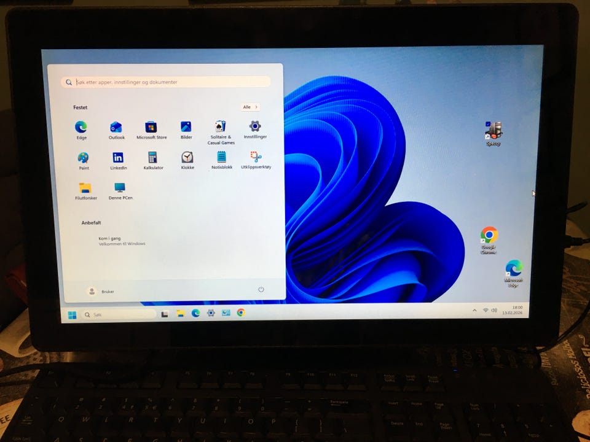
Task: Open Filutforsker from pinned apps
Action: [86, 191]
